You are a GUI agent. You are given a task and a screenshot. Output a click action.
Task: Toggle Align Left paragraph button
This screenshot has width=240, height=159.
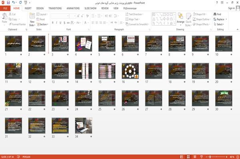tap(93, 23)
